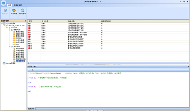Click the red status icon of row 6

point(29,35)
